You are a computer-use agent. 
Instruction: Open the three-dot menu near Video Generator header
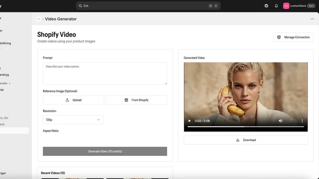coord(312,19)
